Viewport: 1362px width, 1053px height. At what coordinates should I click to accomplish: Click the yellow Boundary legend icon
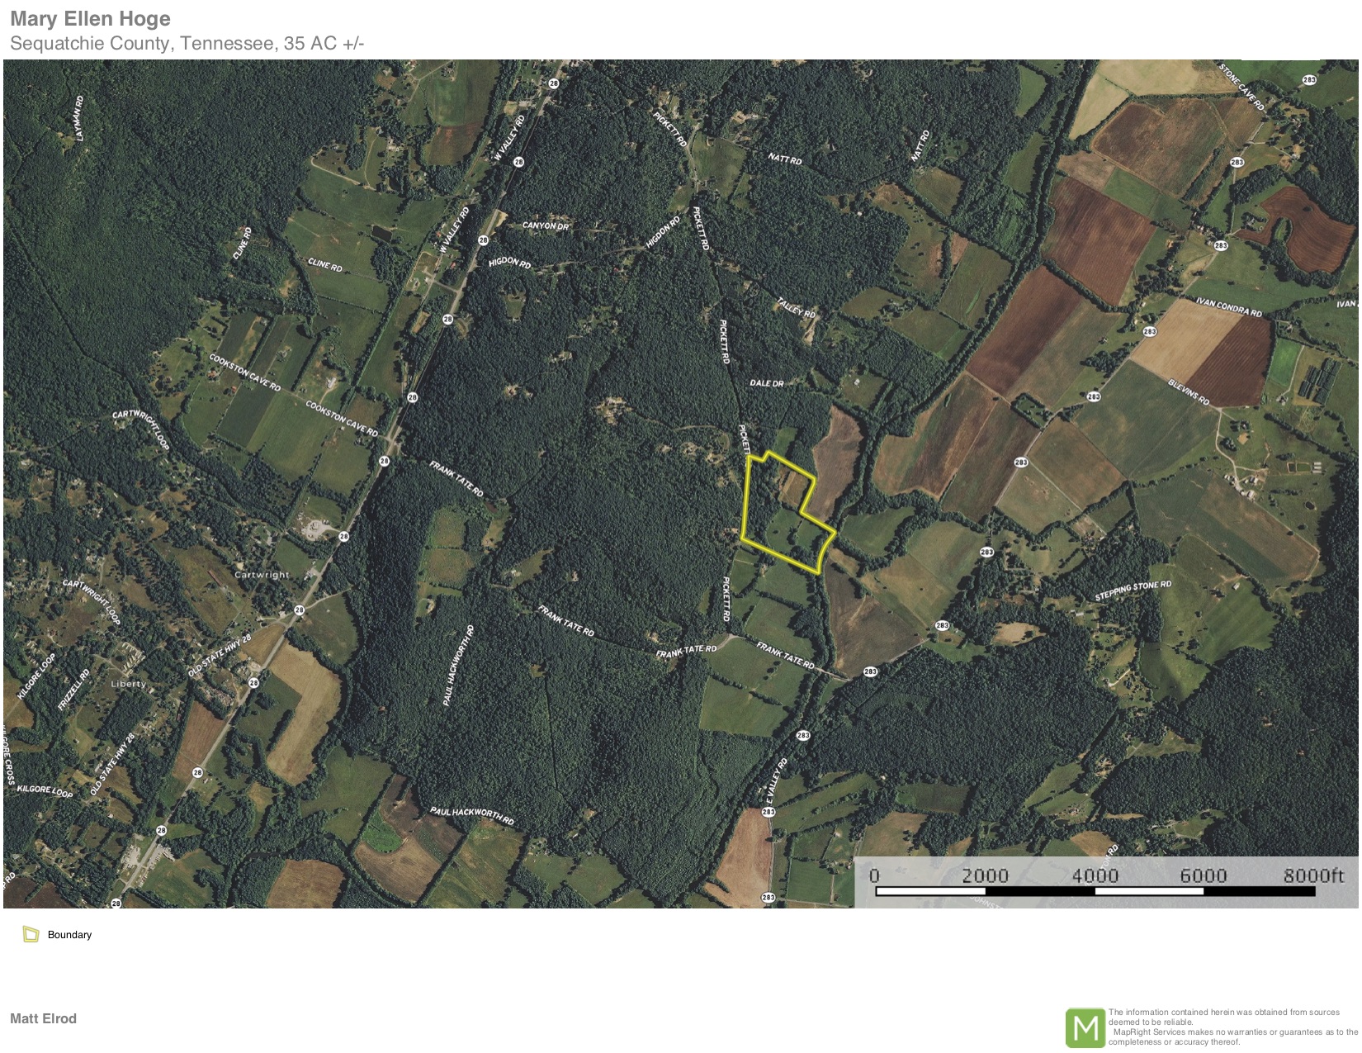click(x=31, y=935)
